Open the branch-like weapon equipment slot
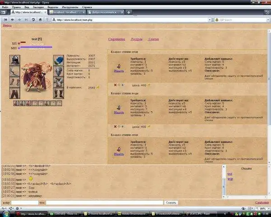 (x=15, y=71)
